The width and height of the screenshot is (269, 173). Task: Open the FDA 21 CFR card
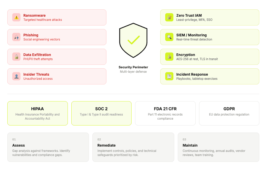[165, 113]
